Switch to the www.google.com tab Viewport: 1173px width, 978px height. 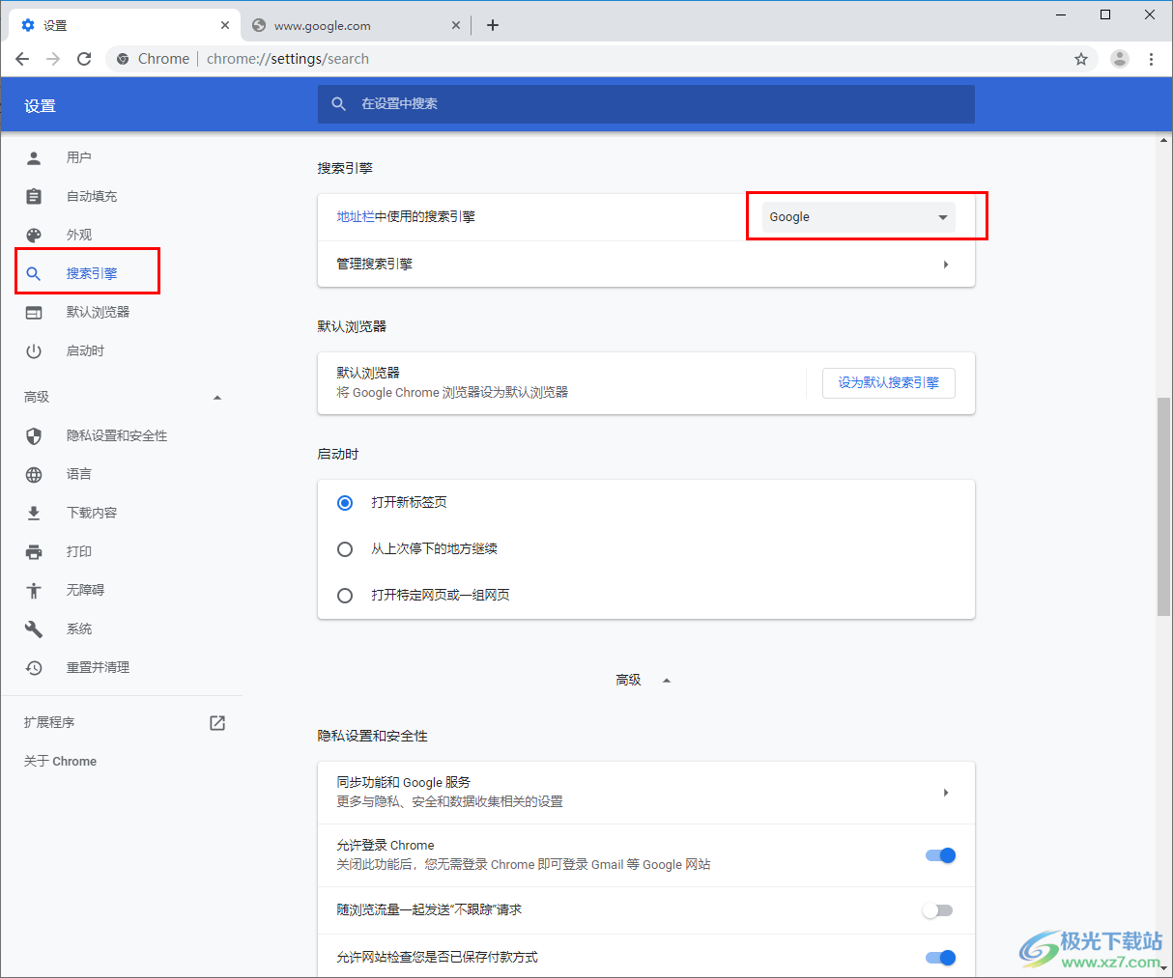pos(356,25)
